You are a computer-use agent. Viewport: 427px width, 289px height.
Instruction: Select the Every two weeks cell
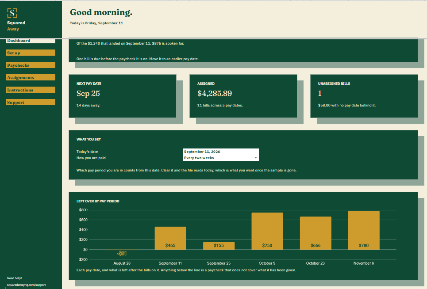pos(221,158)
